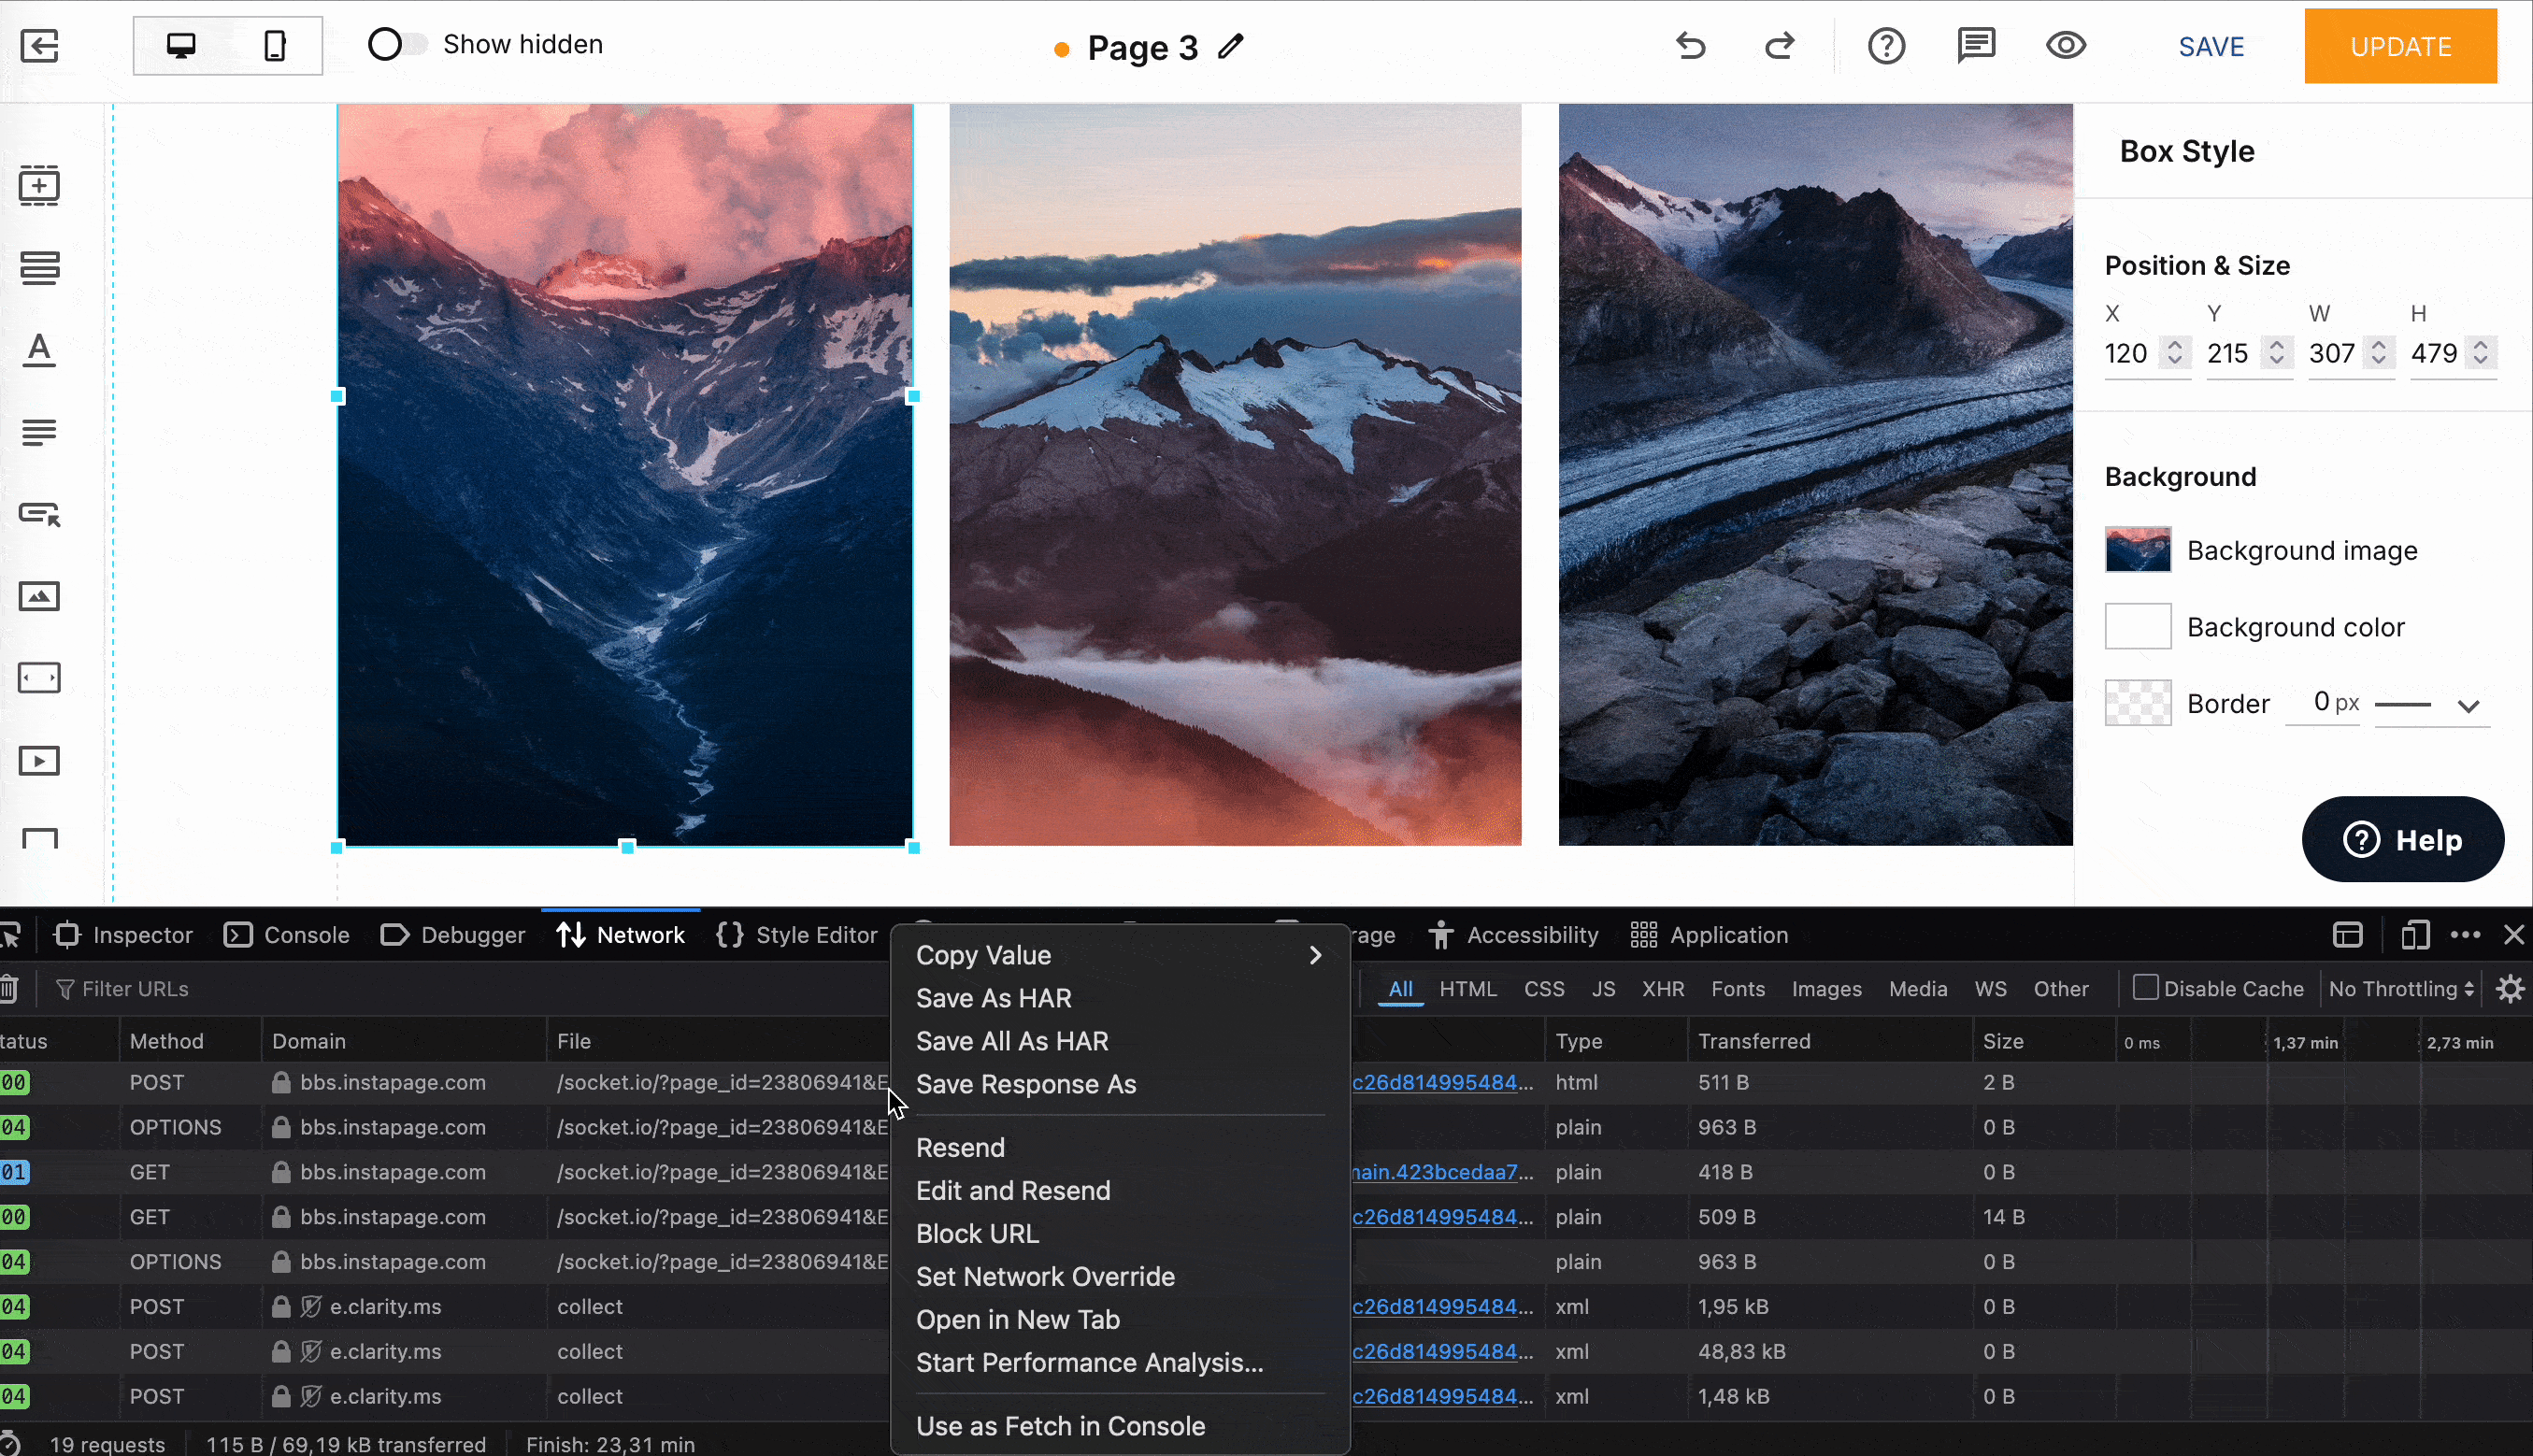The image size is (2533, 1456).
Task: Click the border width value field
Action: pos(2322,702)
